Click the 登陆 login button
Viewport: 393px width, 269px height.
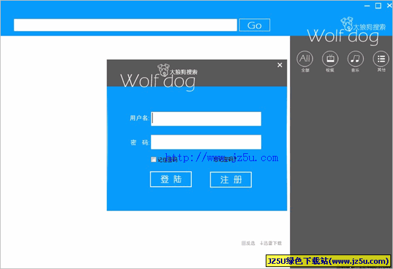point(171,180)
